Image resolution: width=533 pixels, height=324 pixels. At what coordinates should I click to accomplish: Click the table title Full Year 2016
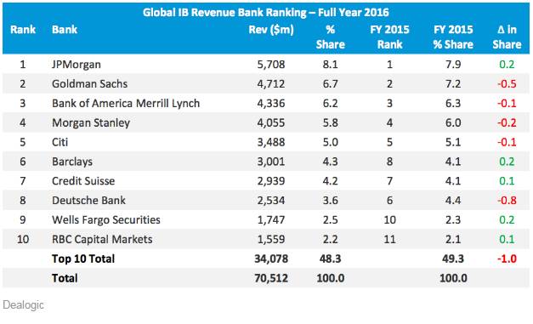(x=354, y=12)
